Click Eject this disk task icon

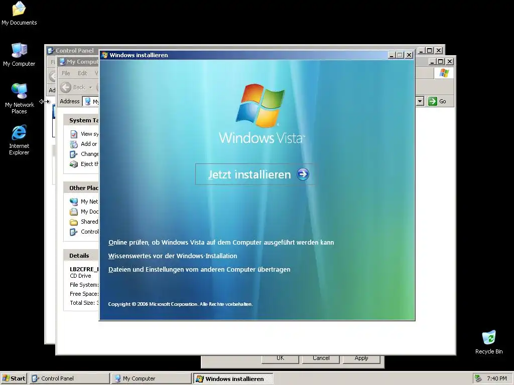click(74, 164)
